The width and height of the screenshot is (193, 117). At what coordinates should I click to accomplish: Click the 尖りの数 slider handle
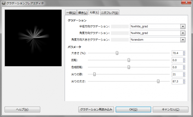[94, 74]
